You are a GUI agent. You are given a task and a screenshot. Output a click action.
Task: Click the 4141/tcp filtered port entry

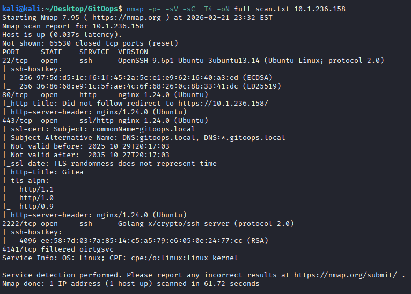click(17, 249)
